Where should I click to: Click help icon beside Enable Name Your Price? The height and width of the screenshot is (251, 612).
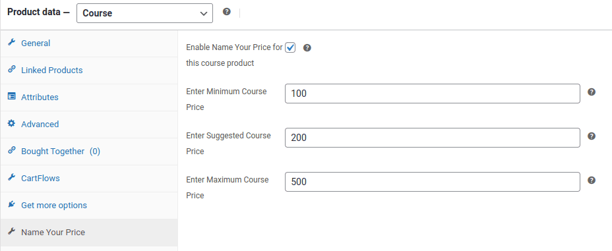click(307, 48)
